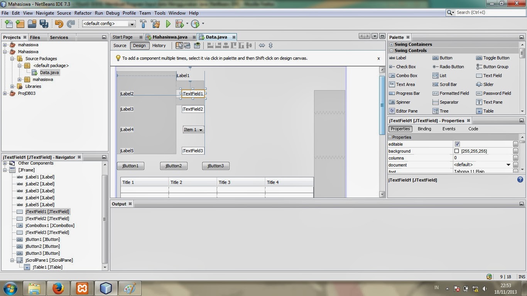Save all open files
Screen dimensions: 527x296
coord(44,24)
